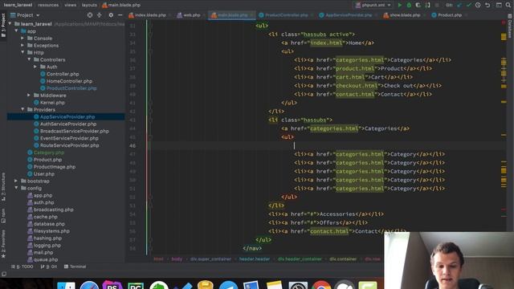This screenshot has width=514, height=289.
Task: Open PyCharm icon in the dock
Action: pos(136,285)
